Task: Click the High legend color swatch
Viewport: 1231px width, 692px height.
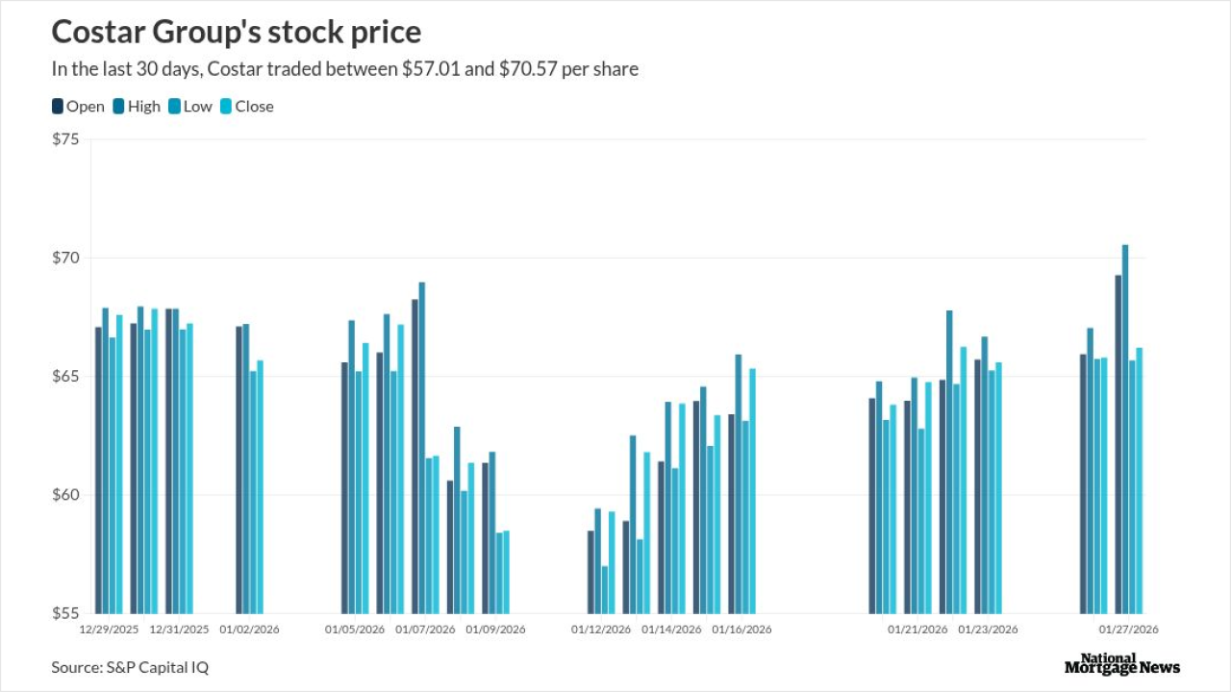Action: coord(119,107)
